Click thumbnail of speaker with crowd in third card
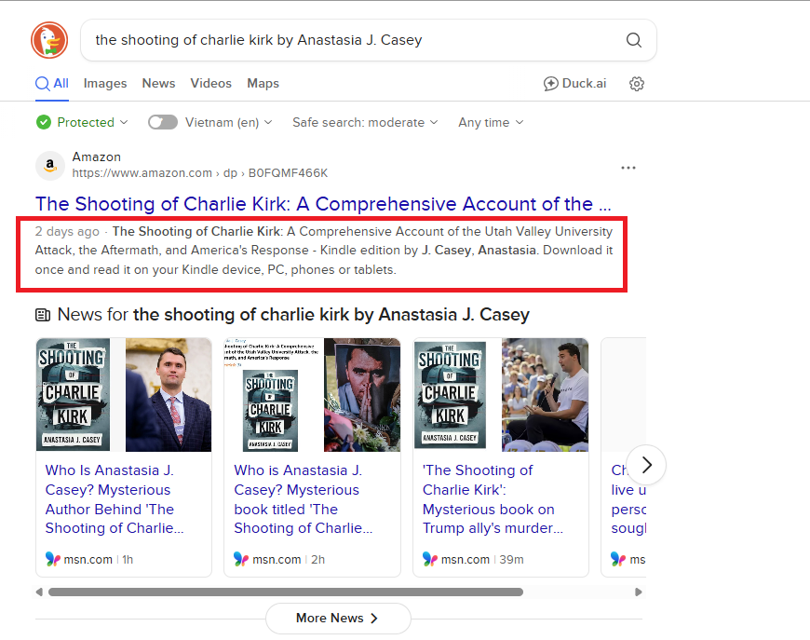The width and height of the screenshot is (810, 640). pyautogui.click(x=545, y=395)
